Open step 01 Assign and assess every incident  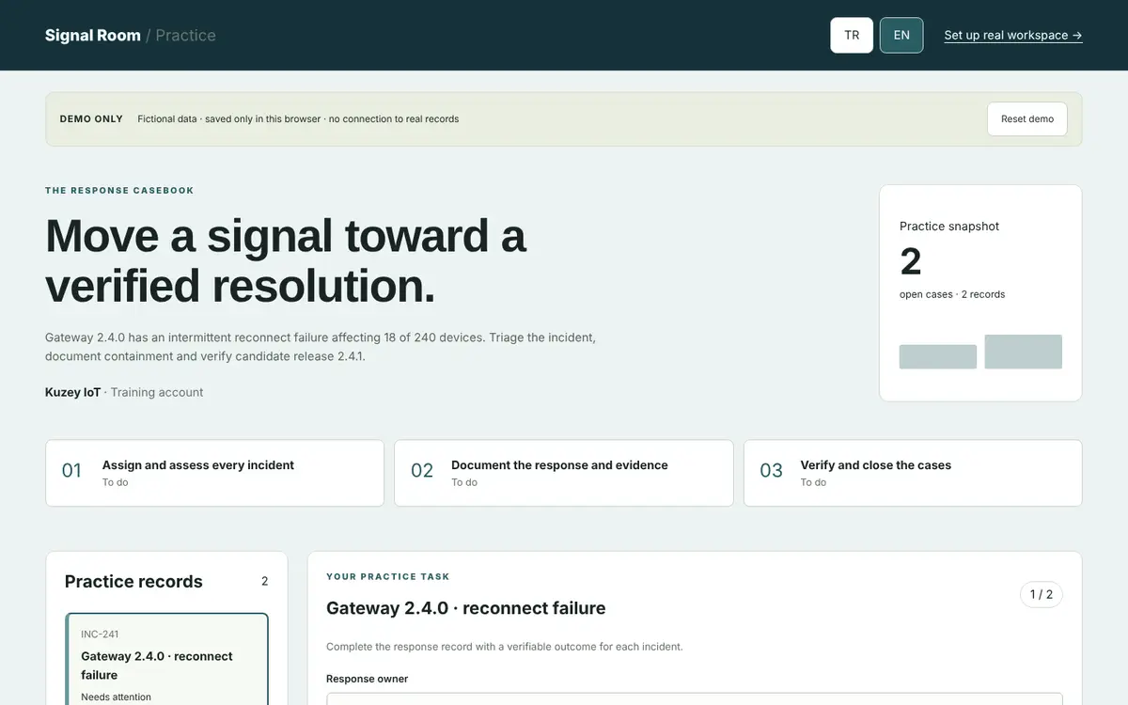click(x=214, y=473)
